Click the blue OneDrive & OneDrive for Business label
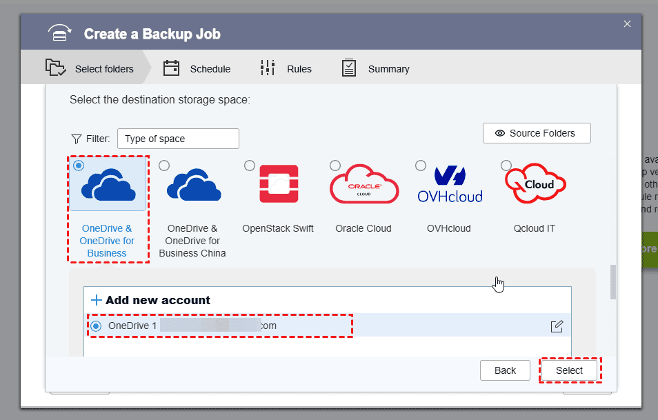Screen dimensions: 658x420 (107, 241)
